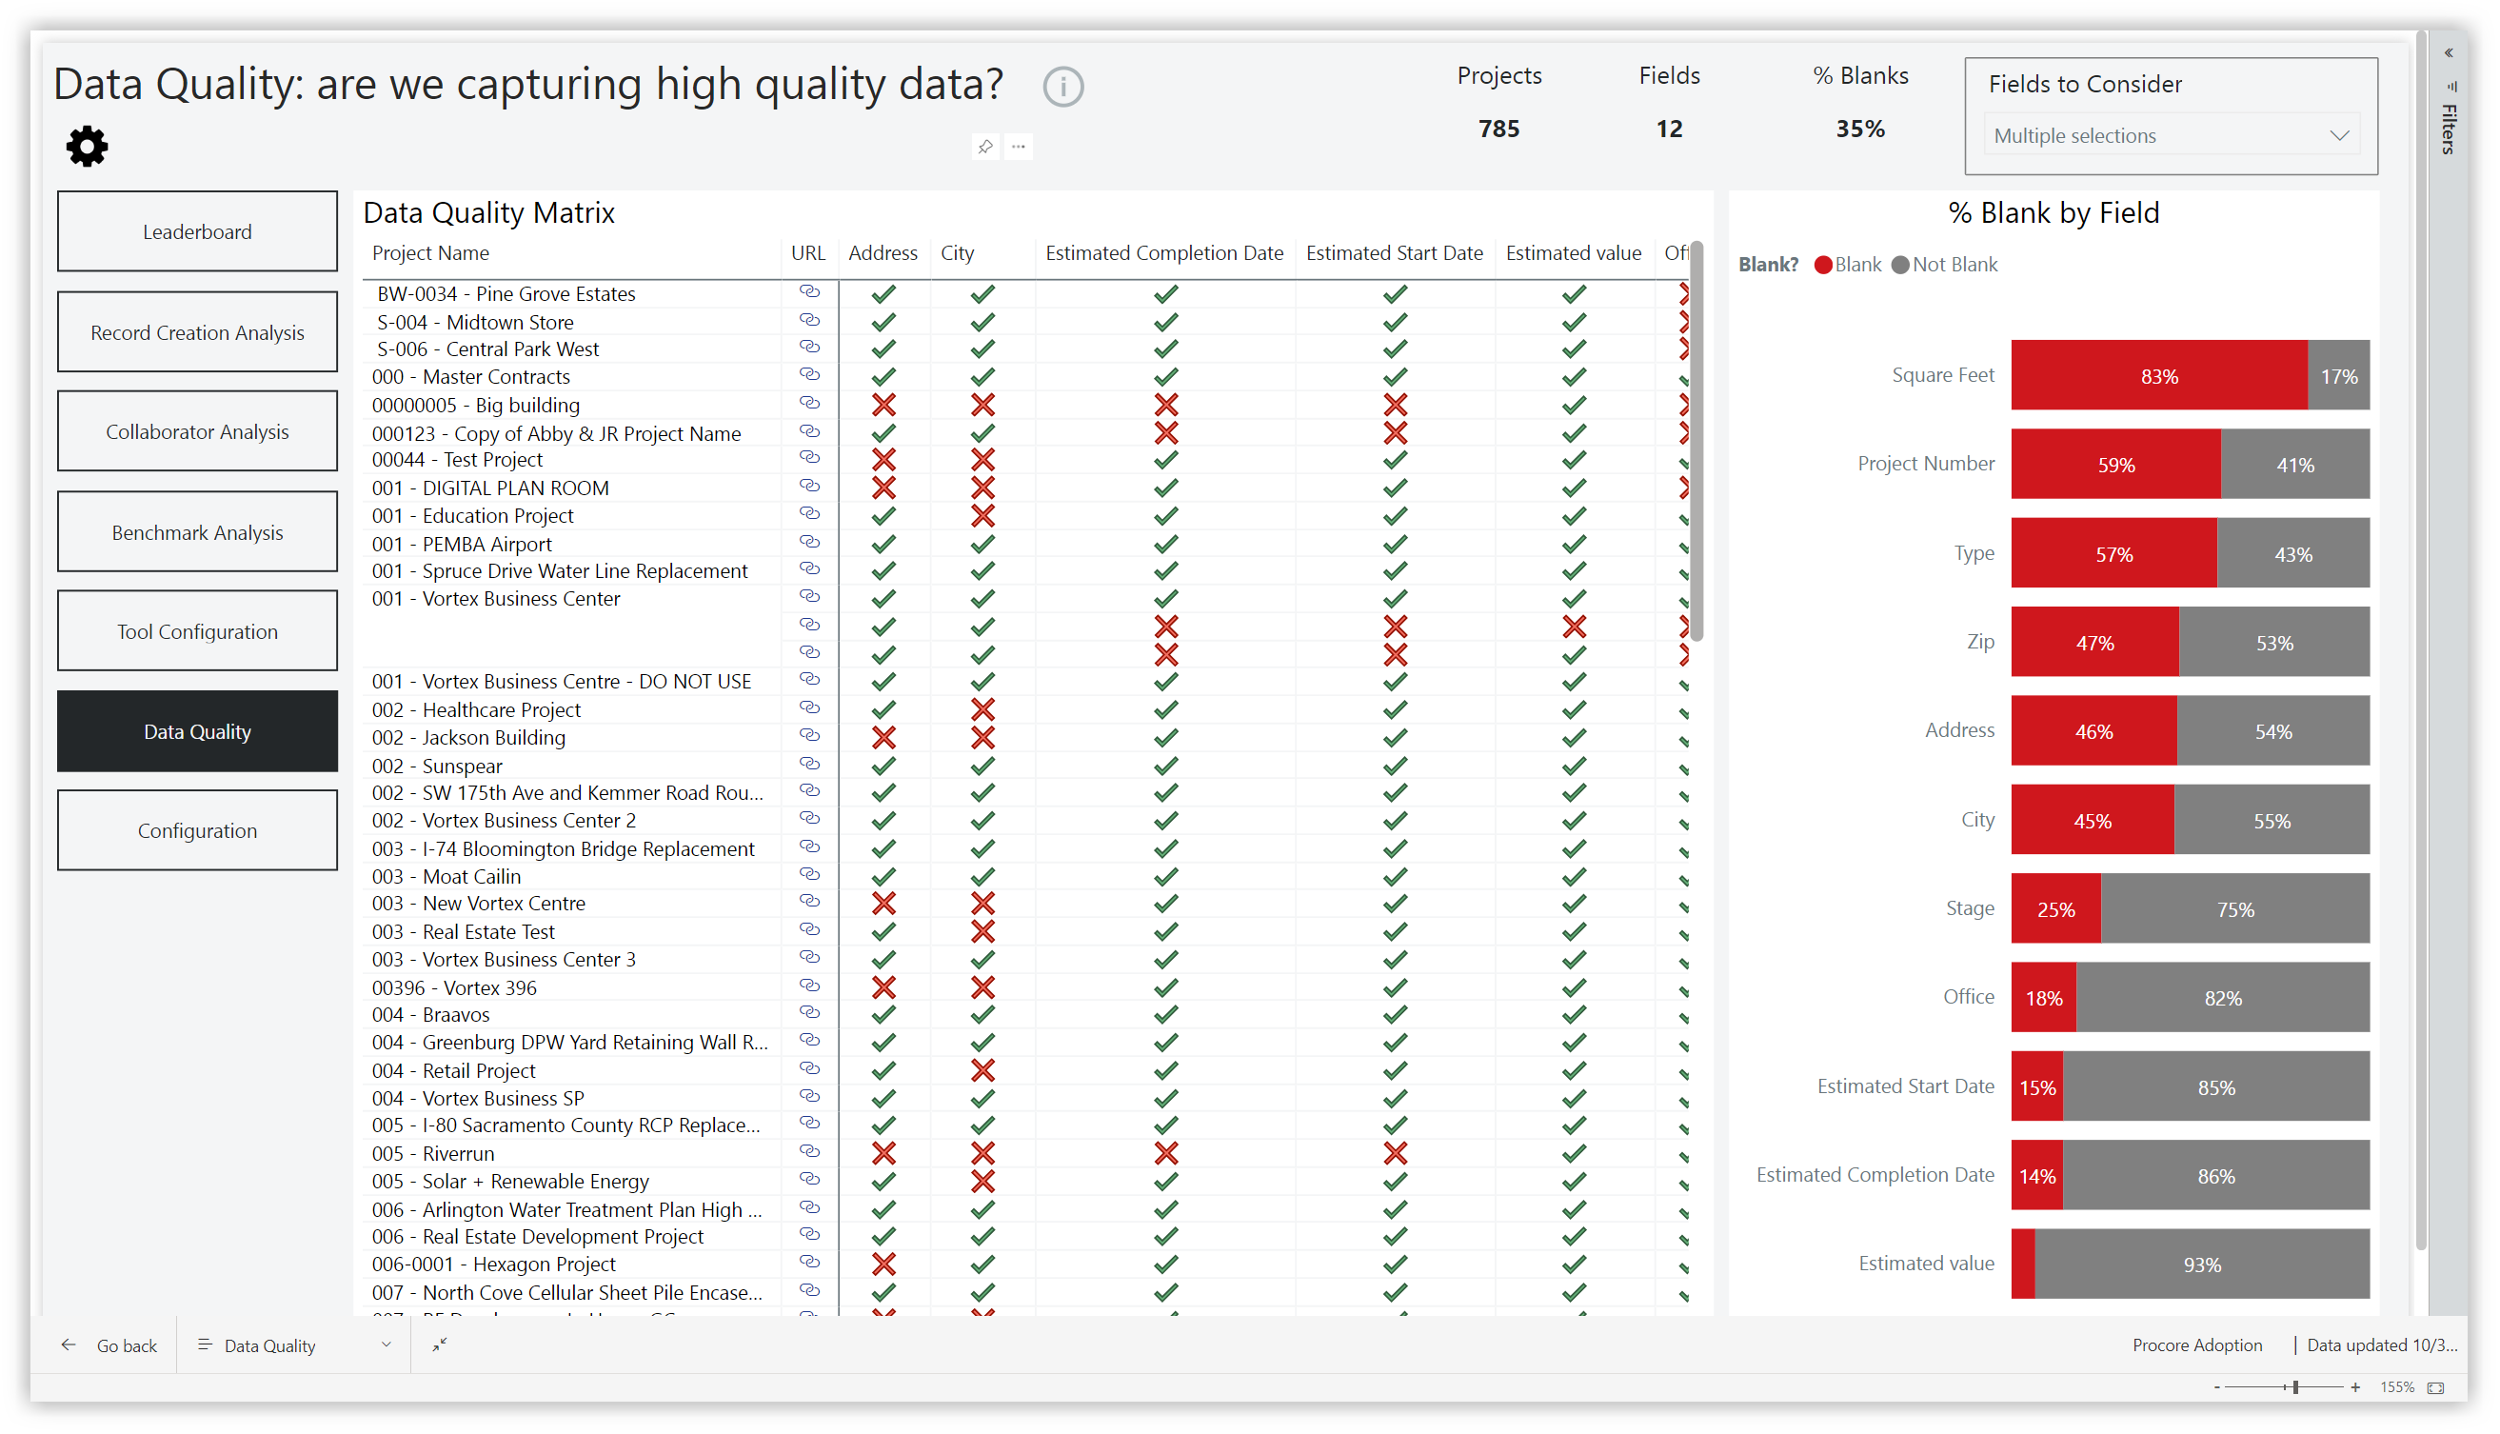Sort by Estimated Start Date header
Image resolution: width=2500 pixels, height=1434 pixels.
1395,253
